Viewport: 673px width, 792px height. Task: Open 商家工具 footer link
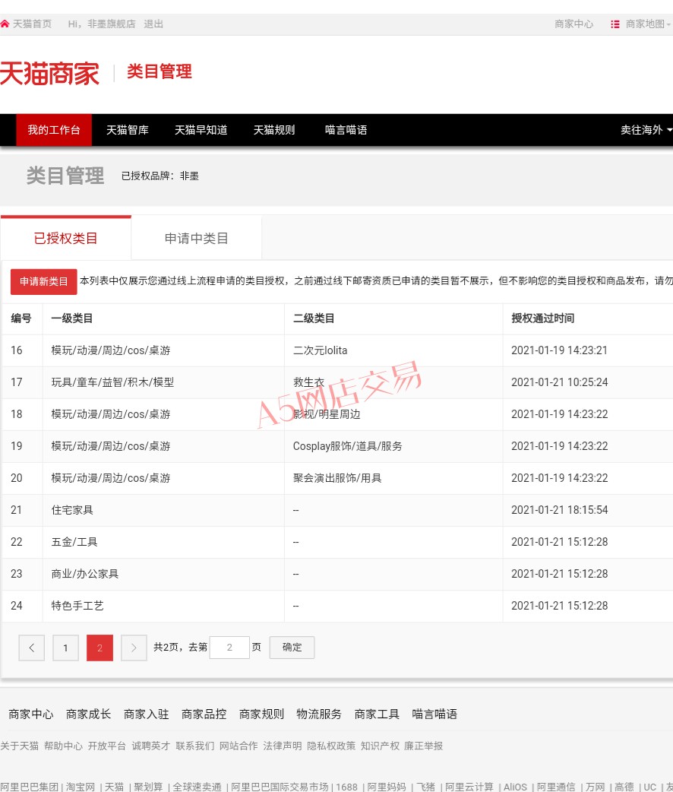point(377,714)
